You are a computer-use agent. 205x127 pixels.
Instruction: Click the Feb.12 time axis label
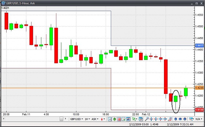pyautogui.click(x=146, y=114)
